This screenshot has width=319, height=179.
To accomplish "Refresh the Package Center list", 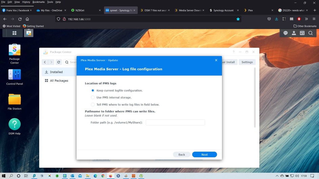I will click(x=59, y=62).
